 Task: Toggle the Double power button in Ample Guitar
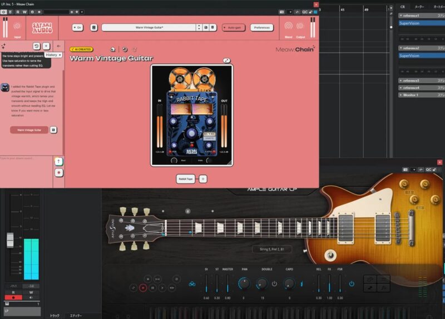point(274,284)
